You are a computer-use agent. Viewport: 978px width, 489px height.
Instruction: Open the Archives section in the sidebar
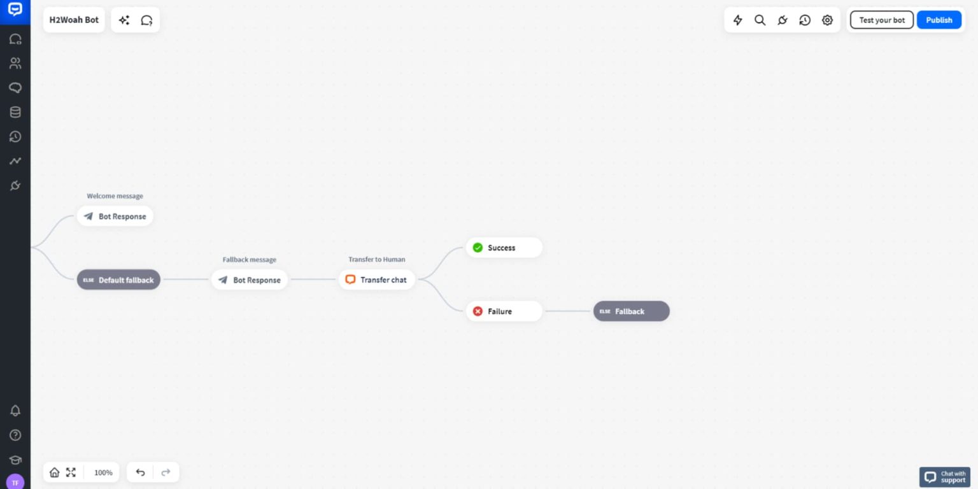click(15, 136)
